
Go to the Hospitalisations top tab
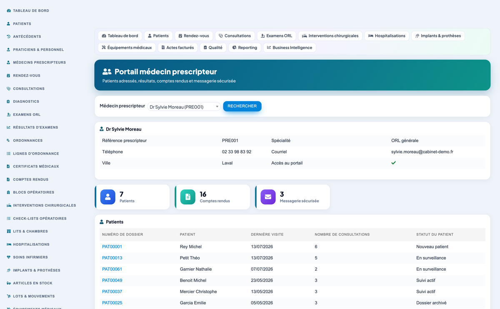point(387,36)
